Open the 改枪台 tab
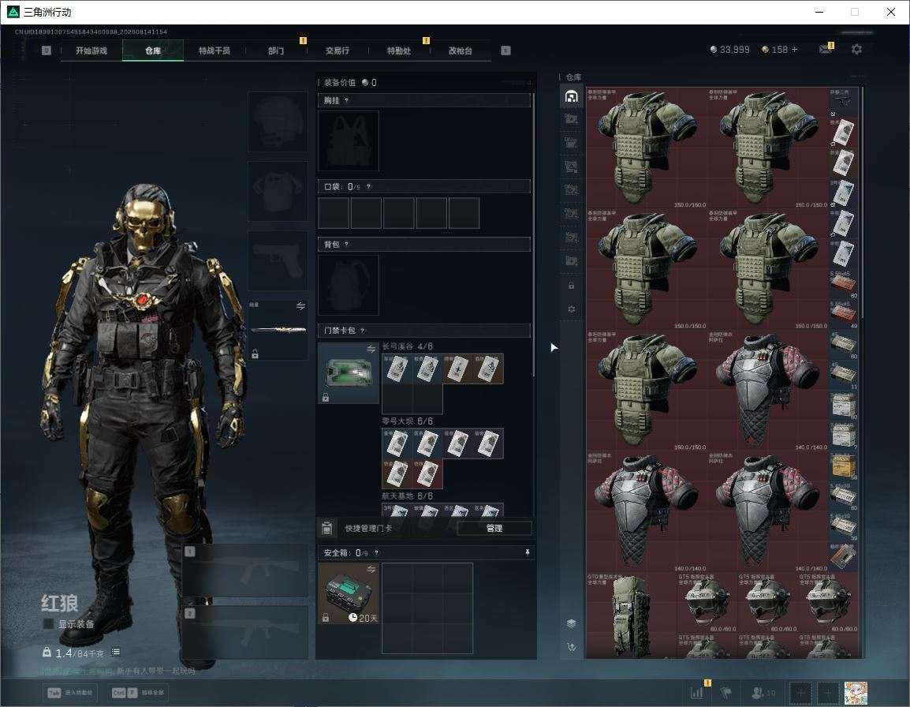The width and height of the screenshot is (910, 707). [x=461, y=50]
